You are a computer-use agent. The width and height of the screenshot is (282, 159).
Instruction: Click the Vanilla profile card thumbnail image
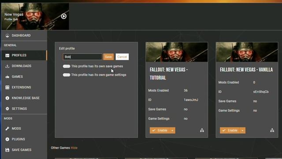coord(247,52)
